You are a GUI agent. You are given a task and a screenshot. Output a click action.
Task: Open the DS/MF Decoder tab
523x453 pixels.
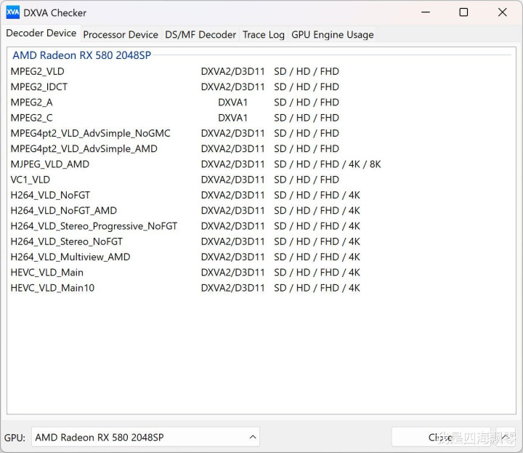click(200, 34)
